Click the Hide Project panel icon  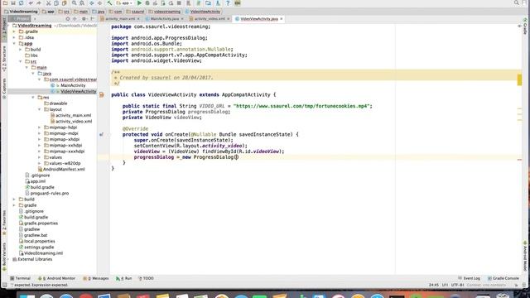click(92, 19)
